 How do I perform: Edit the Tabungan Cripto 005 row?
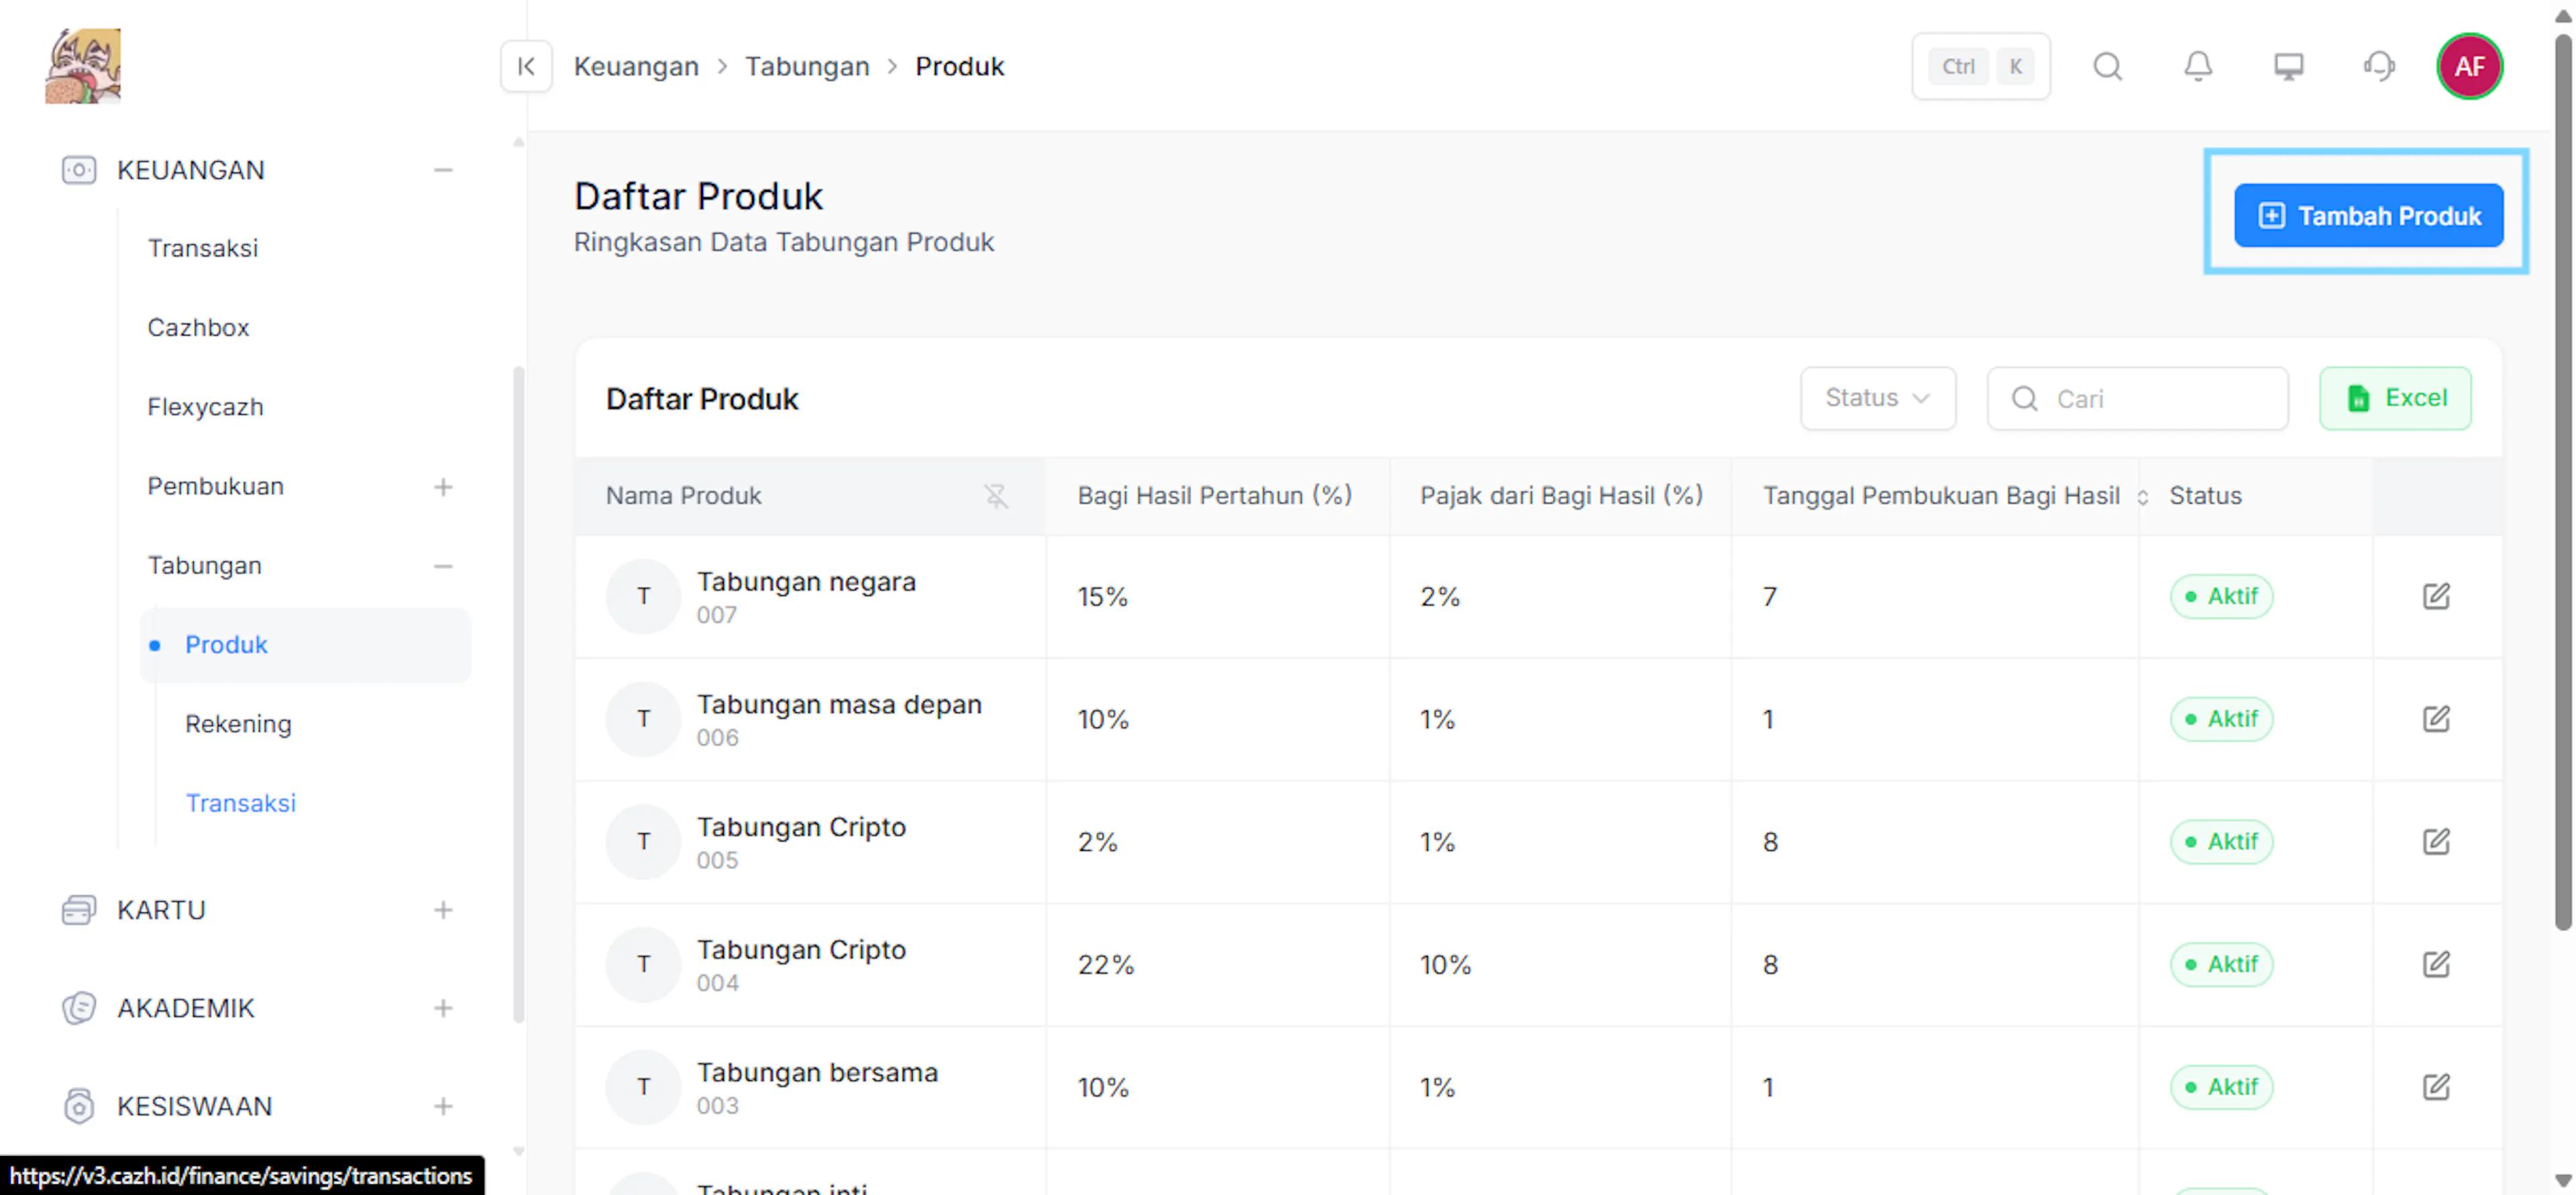pos(2436,842)
